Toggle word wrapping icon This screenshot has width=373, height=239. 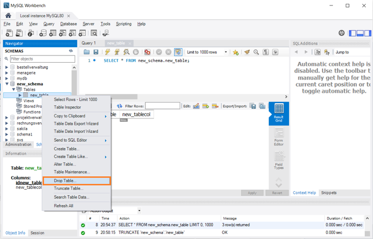pos(275,52)
